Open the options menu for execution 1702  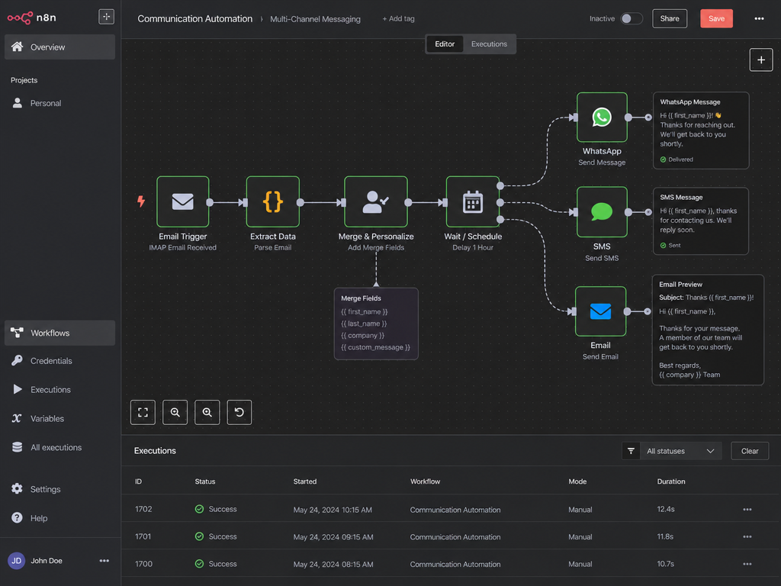coord(747,509)
